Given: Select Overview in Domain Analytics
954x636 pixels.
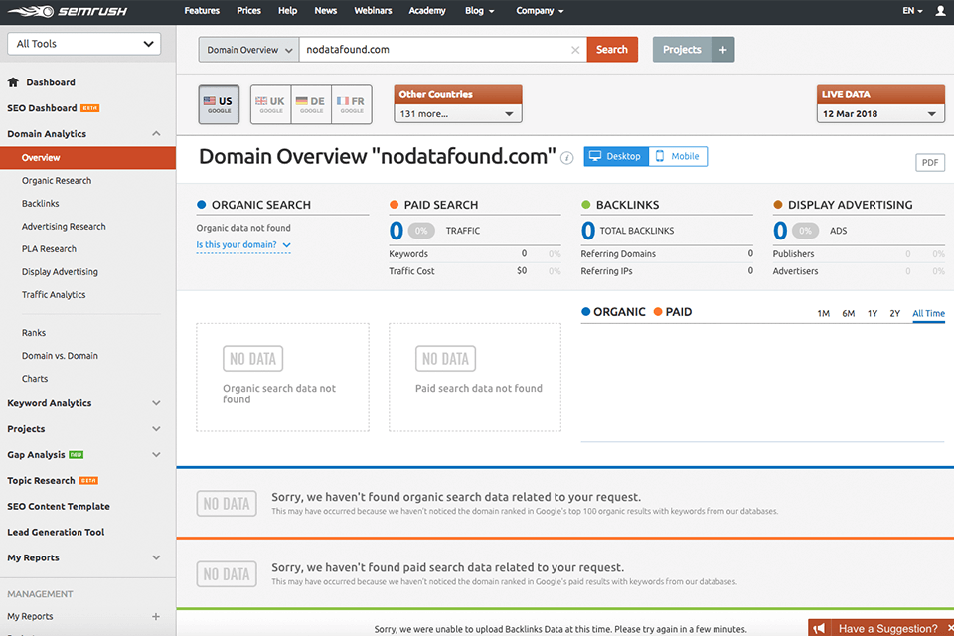Looking at the screenshot, I should tap(88, 158).
